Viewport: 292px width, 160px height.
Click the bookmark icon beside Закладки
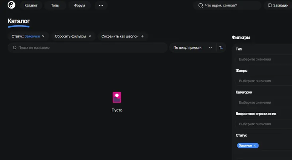coord(270,6)
